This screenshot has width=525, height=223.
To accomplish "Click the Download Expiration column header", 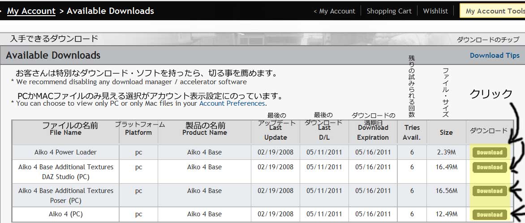I will pos(373,133).
